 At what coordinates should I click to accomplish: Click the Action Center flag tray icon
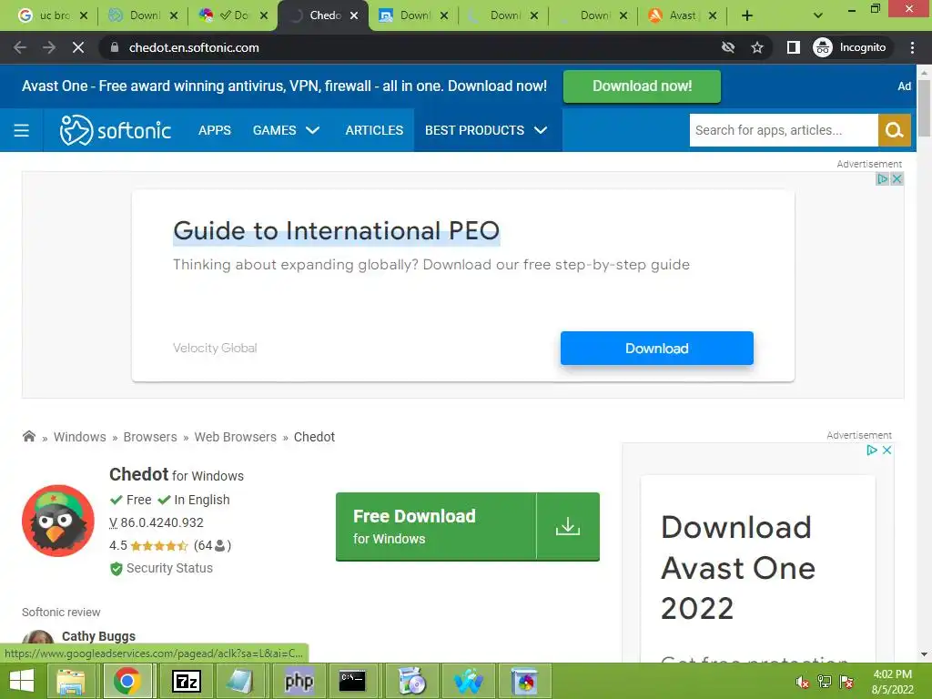tap(847, 682)
